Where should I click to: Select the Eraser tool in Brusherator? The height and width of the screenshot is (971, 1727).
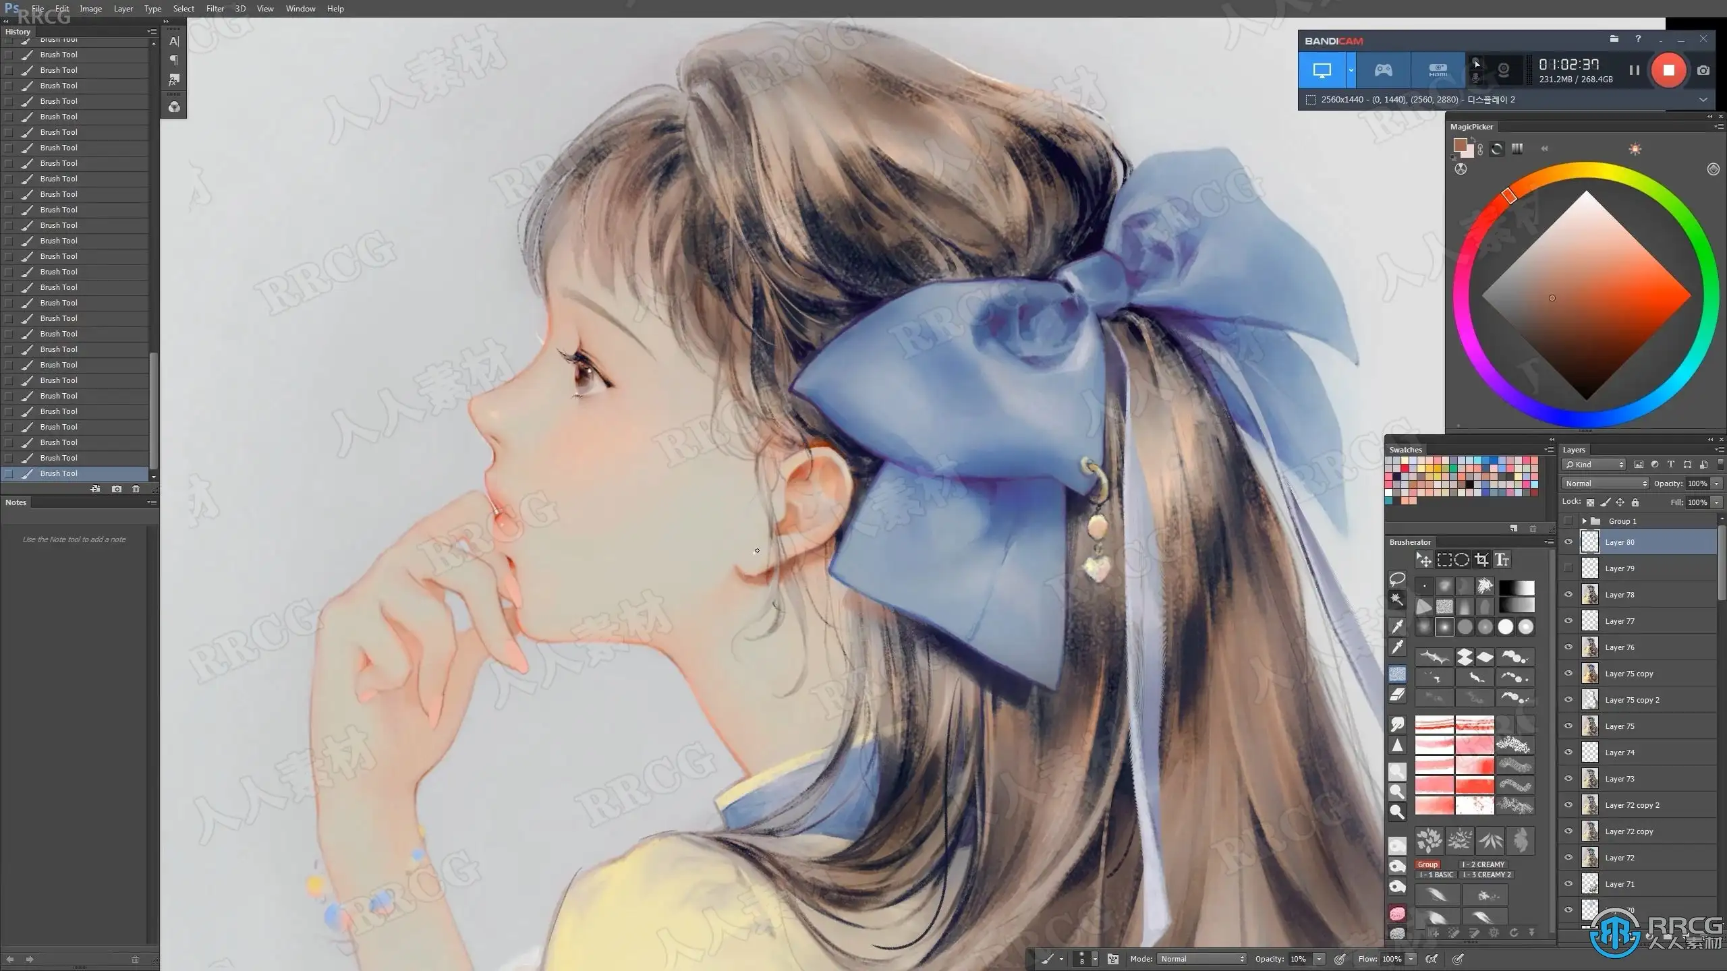coord(1397,695)
